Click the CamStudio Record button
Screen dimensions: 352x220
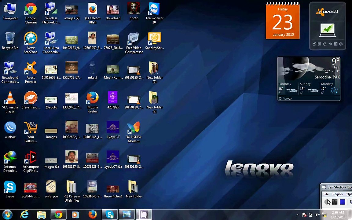[x=327, y=202]
